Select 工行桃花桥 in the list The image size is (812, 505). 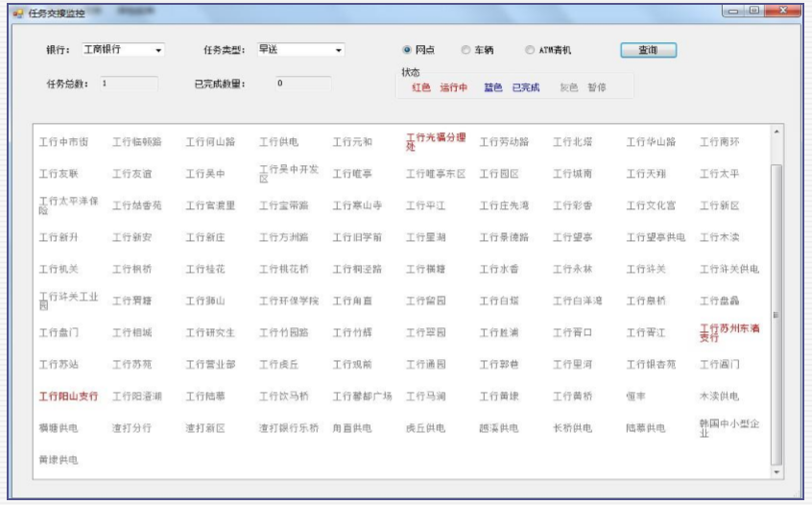(x=284, y=269)
